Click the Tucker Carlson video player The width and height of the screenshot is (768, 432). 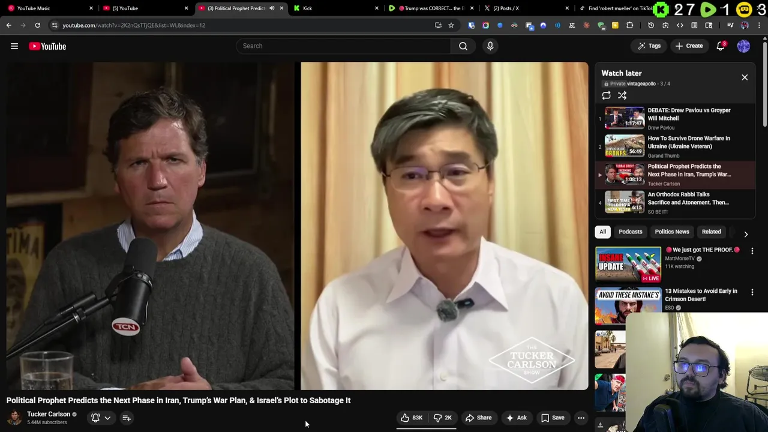point(297,226)
